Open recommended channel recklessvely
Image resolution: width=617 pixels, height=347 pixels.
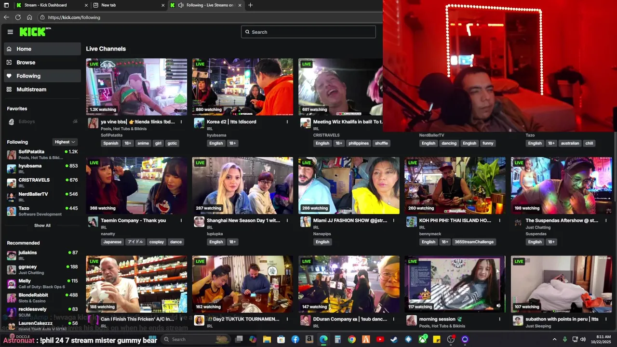point(42,311)
